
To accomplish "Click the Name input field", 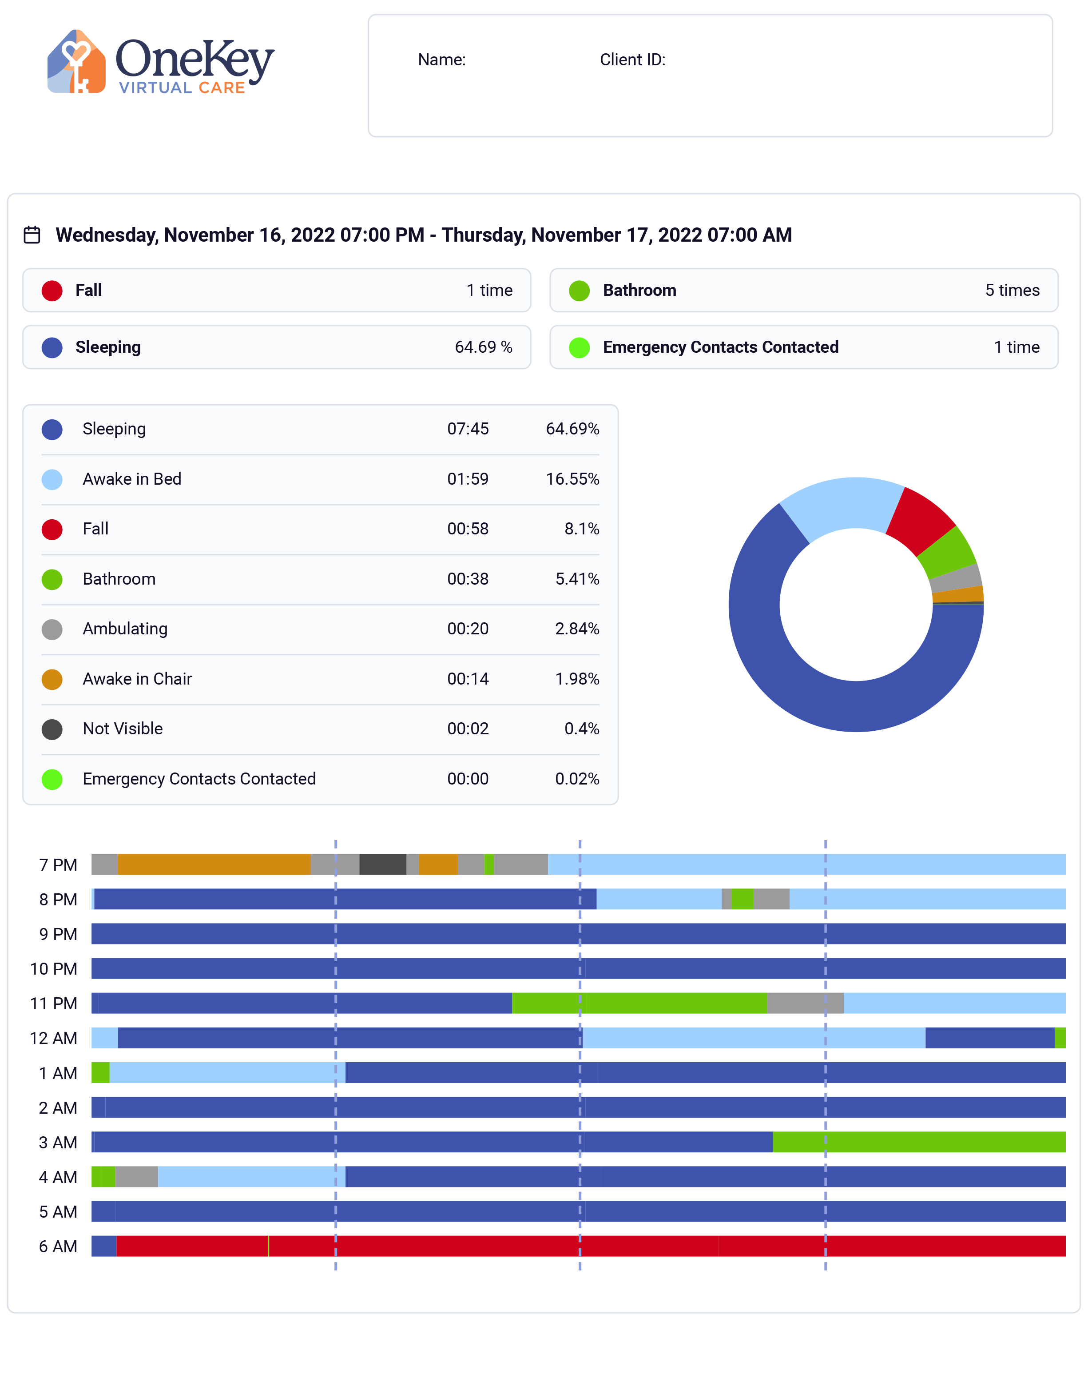I will pyautogui.click(x=511, y=60).
